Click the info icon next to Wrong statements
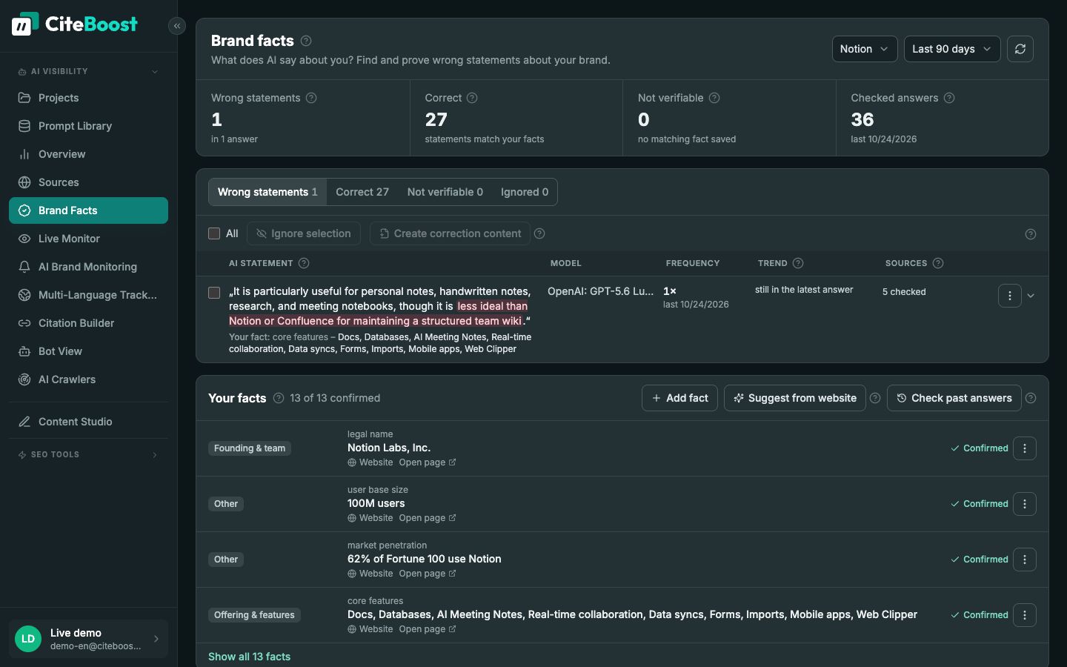The height and width of the screenshot is (667, 1067). pos(311,98)
